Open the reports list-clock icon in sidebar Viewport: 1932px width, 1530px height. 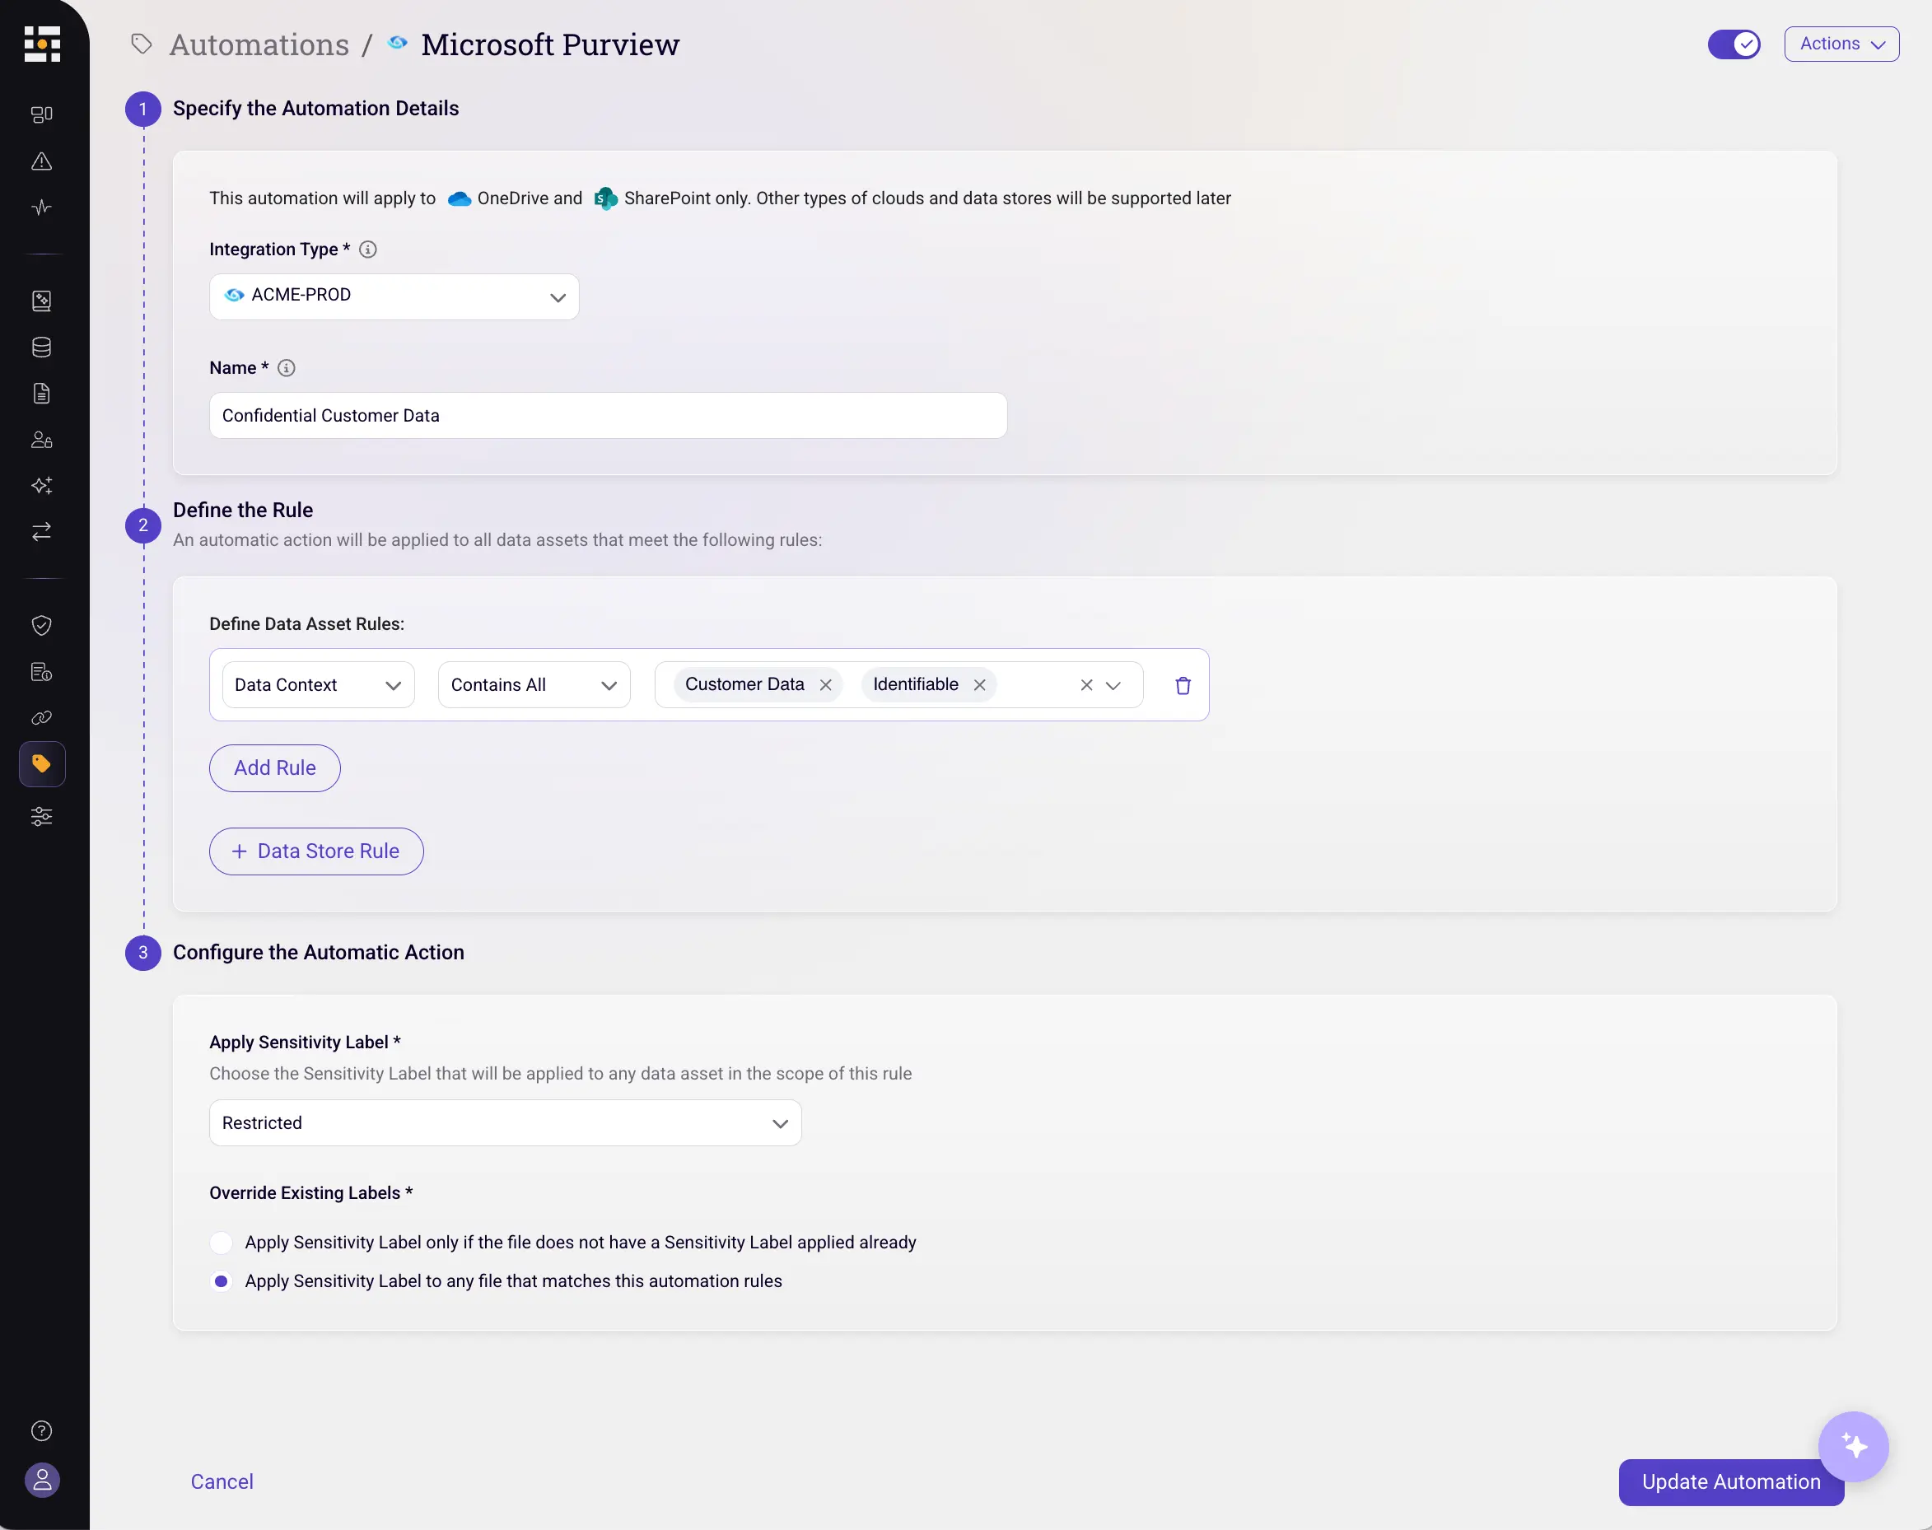coord(42,672)
